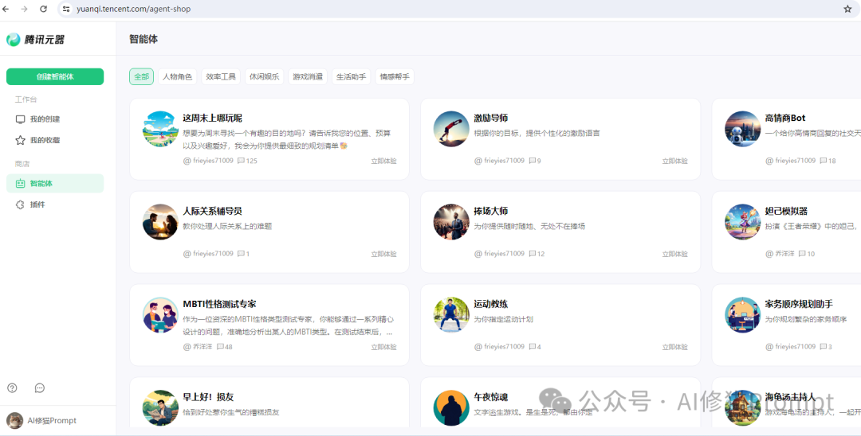Click 立即体验 on 激励导师 card
Image resolution: width=861 pixels, height=436 pixels.
click(675, 161)
